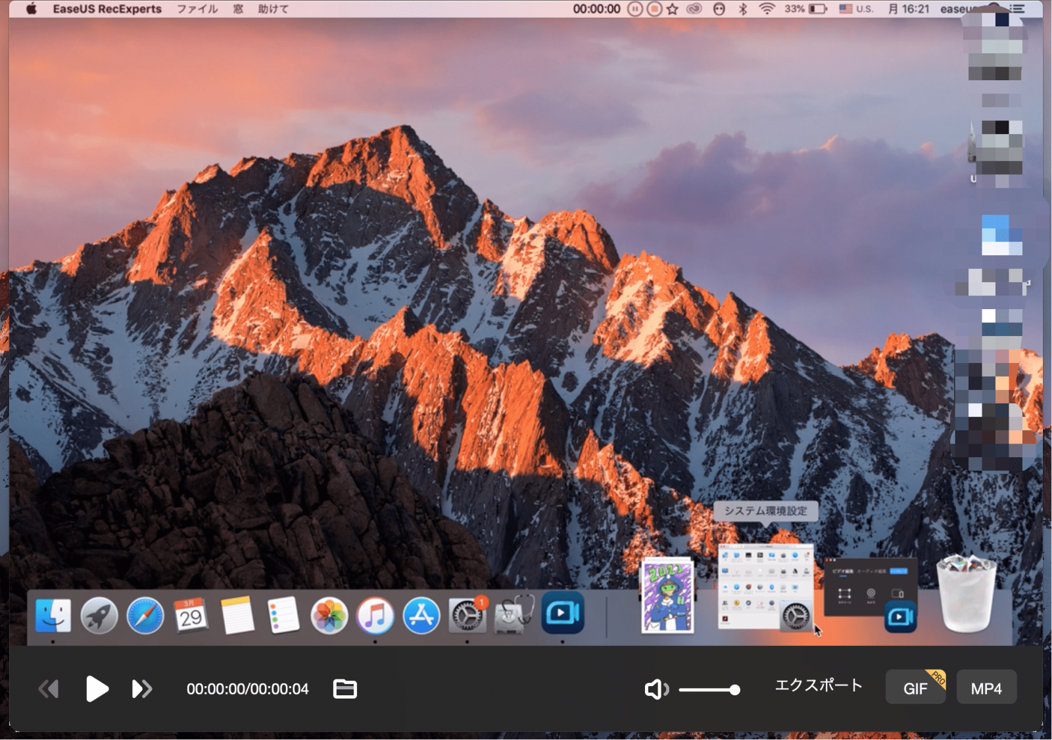The height and width of the screenshot is (740, 1052).
Task: Open Disk Utility stethoscope icon in Dock
Action: [x=514, y=614]
